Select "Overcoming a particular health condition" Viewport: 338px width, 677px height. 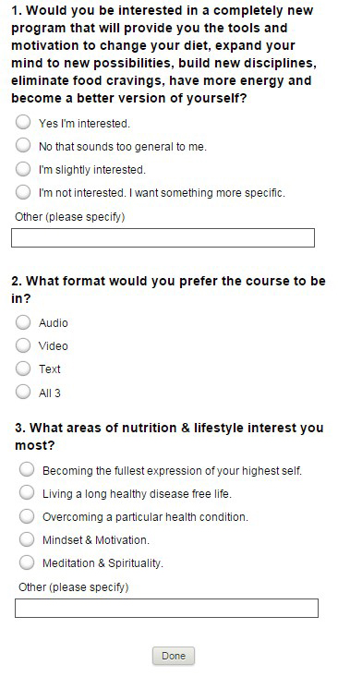coord(27,516)
